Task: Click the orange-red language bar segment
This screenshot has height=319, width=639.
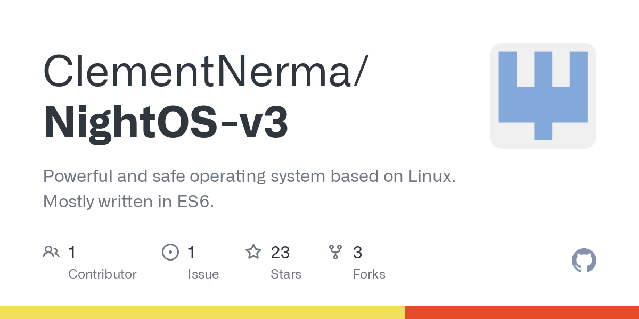Action: coord(522,313)
